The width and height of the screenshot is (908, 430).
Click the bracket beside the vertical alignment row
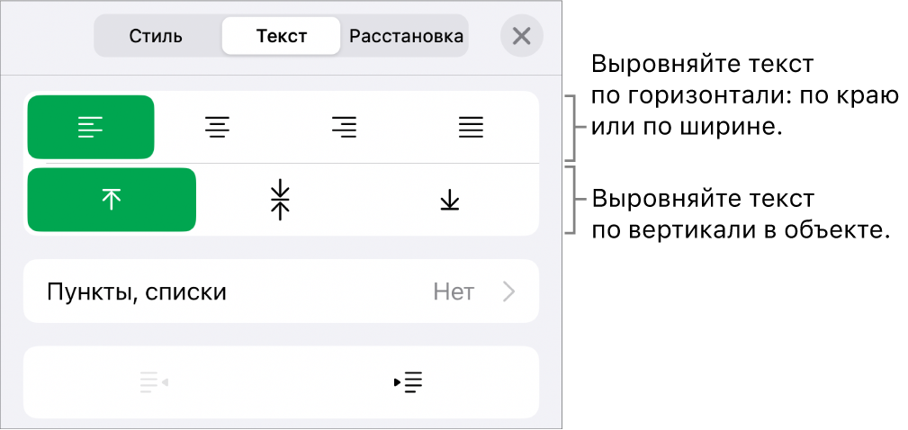571,199
